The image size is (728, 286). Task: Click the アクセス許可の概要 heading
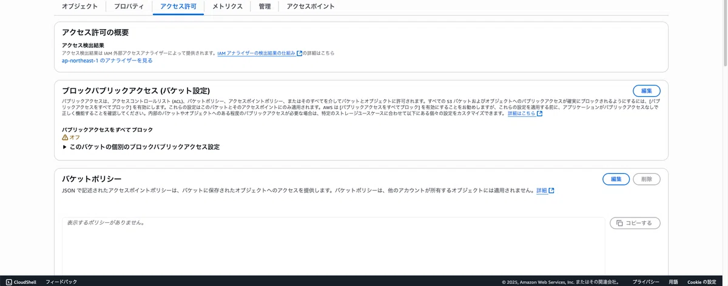tap(95, 33)
